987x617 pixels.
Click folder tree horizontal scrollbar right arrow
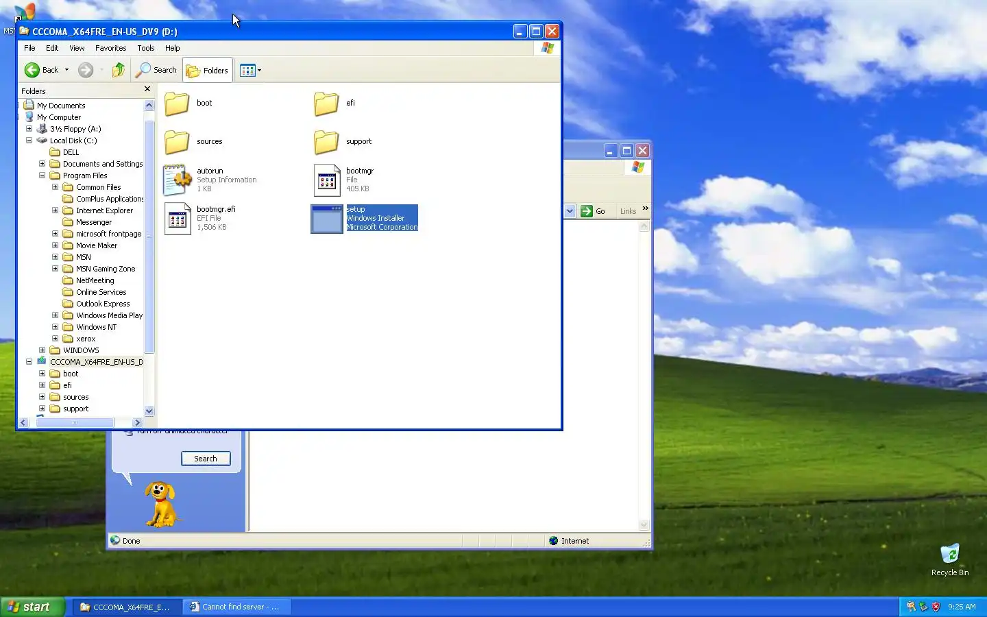pos(137,422)
